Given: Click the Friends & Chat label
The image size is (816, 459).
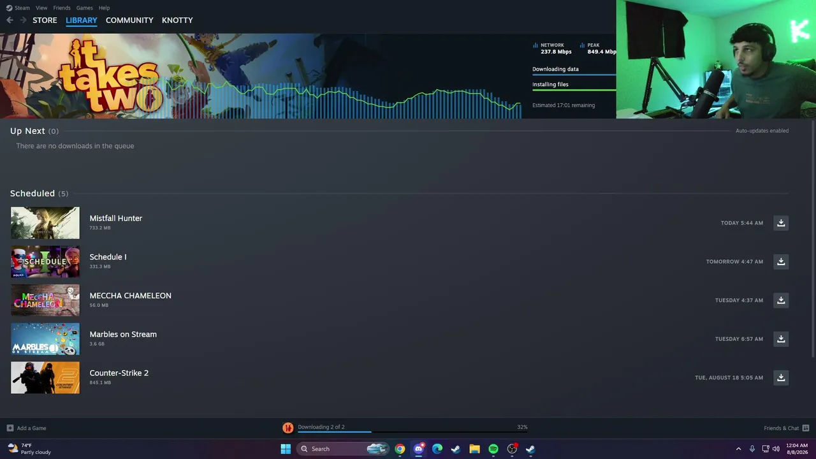Looking at the screenshot, I should coord(782,428).
